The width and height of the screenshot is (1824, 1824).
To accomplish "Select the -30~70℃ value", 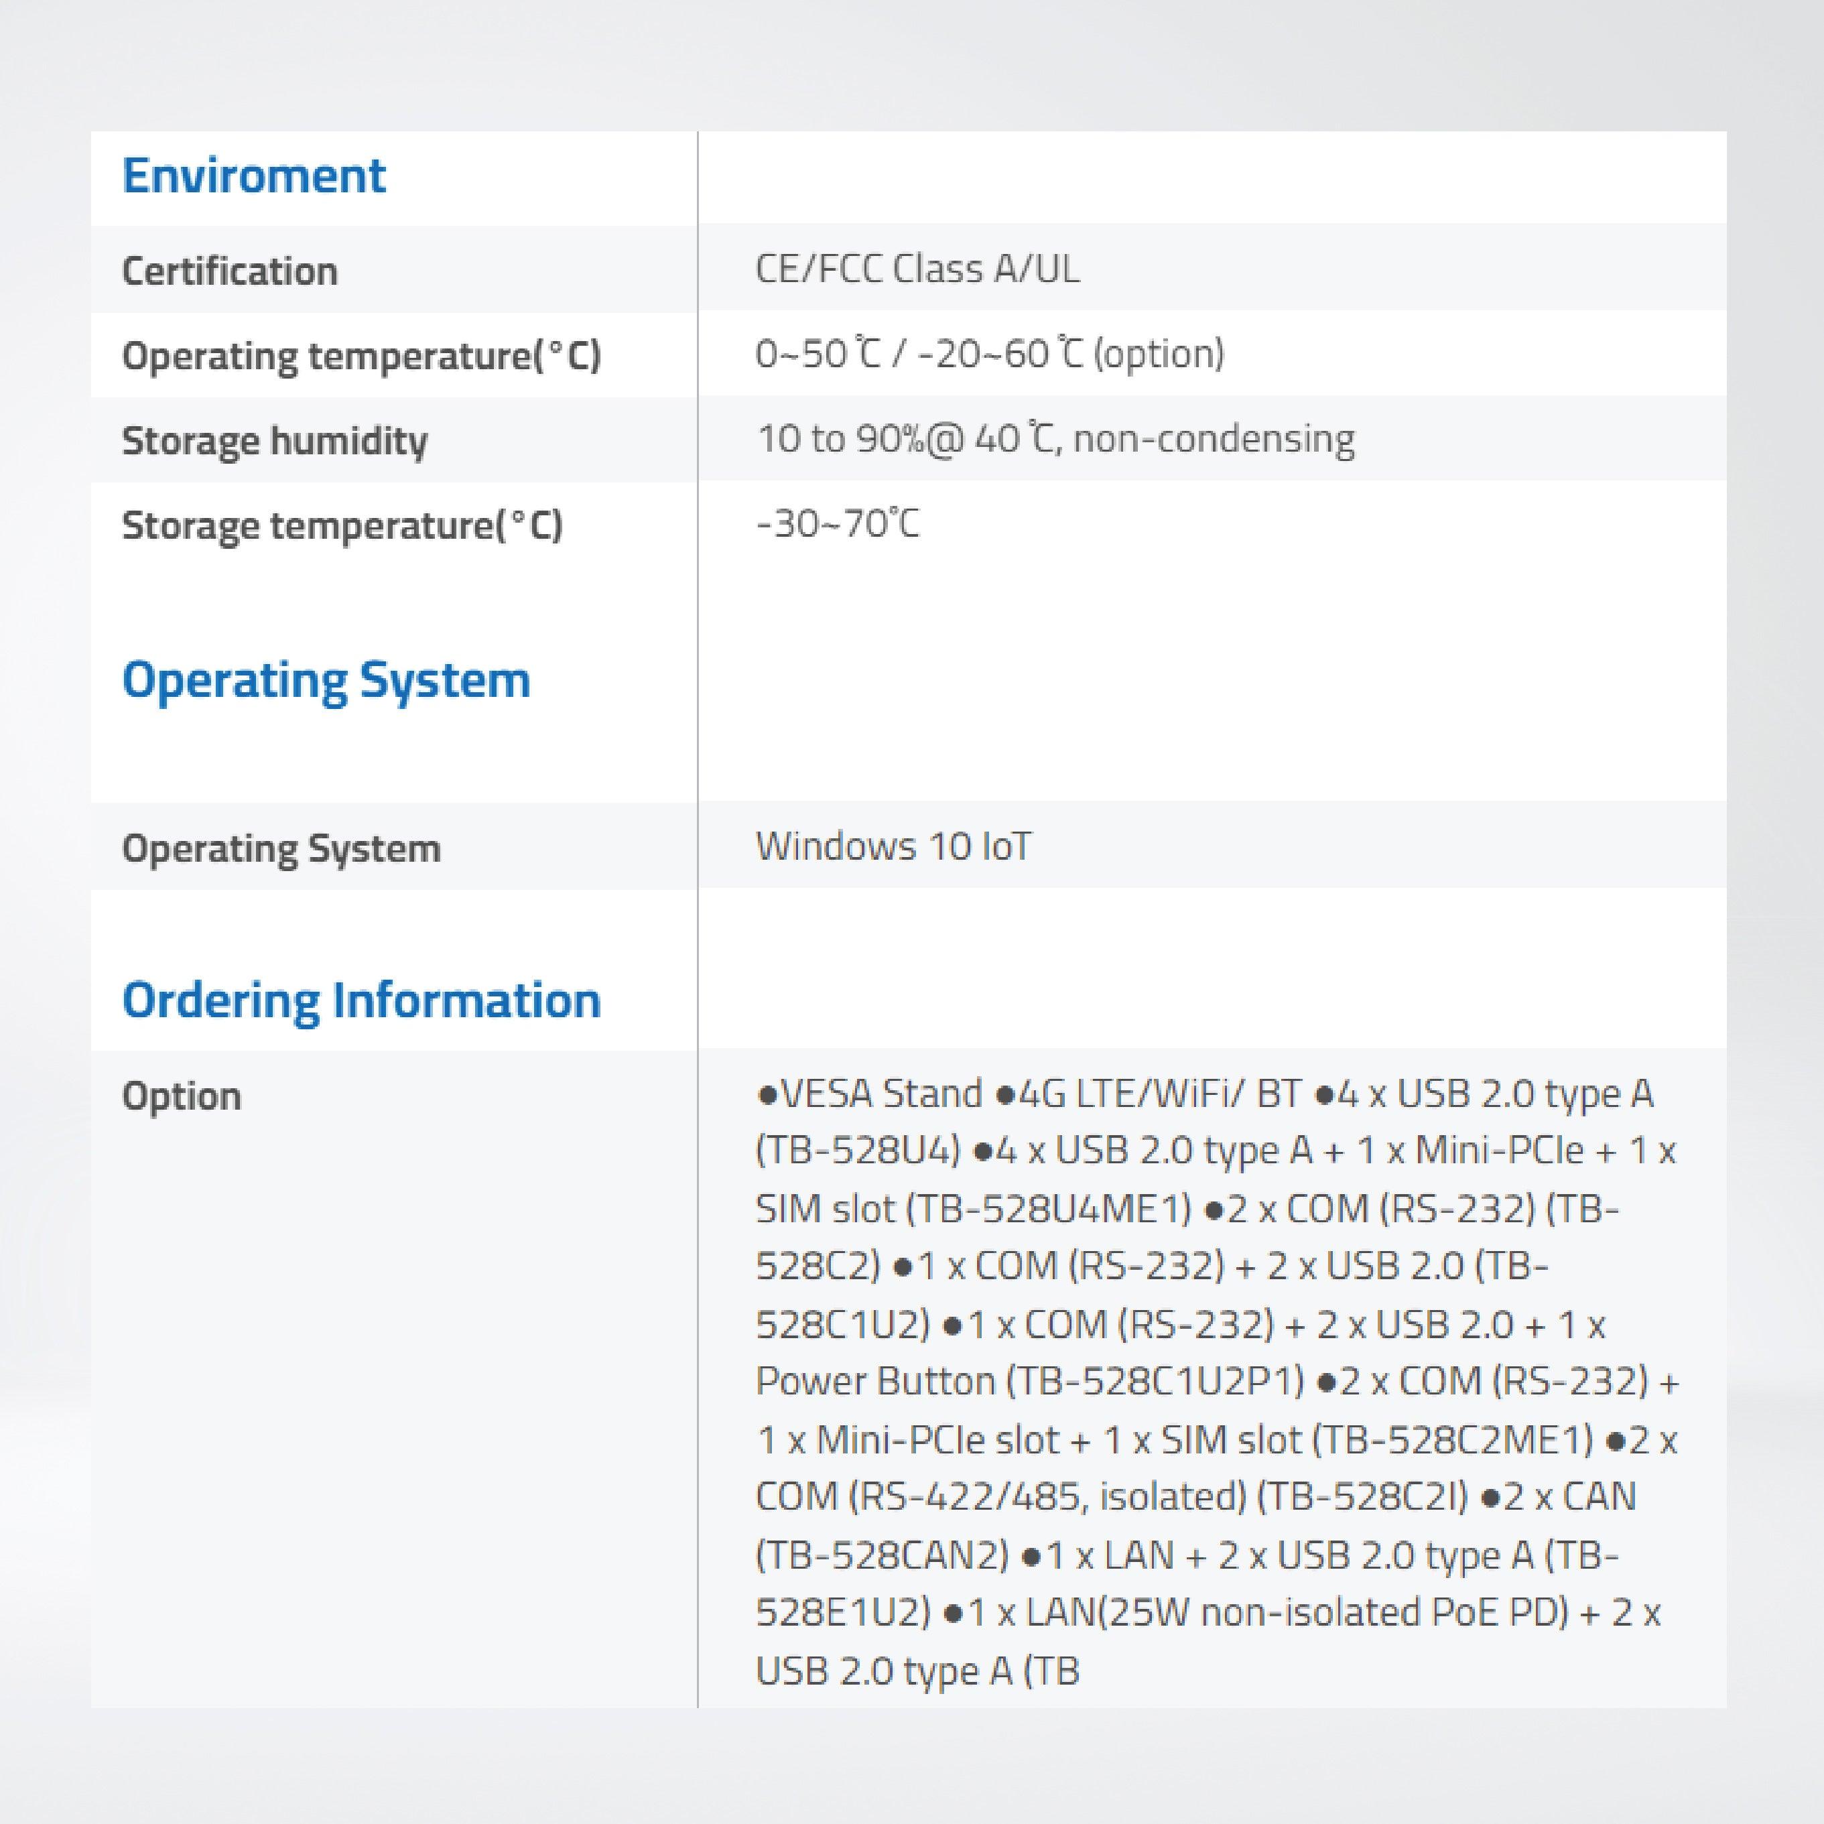I will [x=838, y=523].
